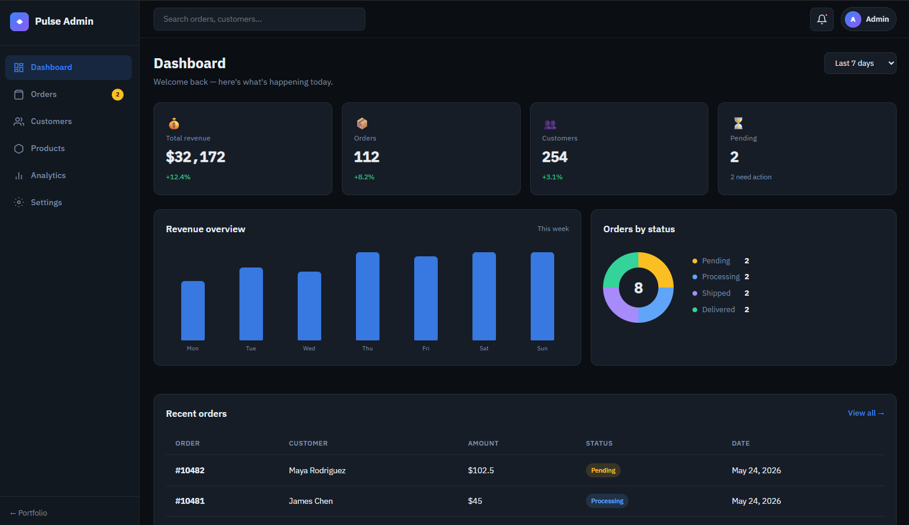
Task: Navigate to Products in the sidebar
Action: point(68,149)
